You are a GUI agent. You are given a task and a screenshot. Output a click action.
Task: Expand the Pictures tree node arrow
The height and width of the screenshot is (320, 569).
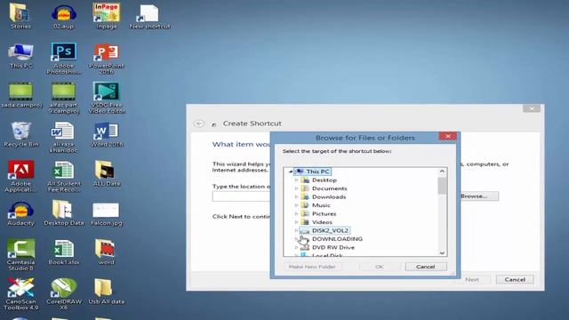[296, 213]
